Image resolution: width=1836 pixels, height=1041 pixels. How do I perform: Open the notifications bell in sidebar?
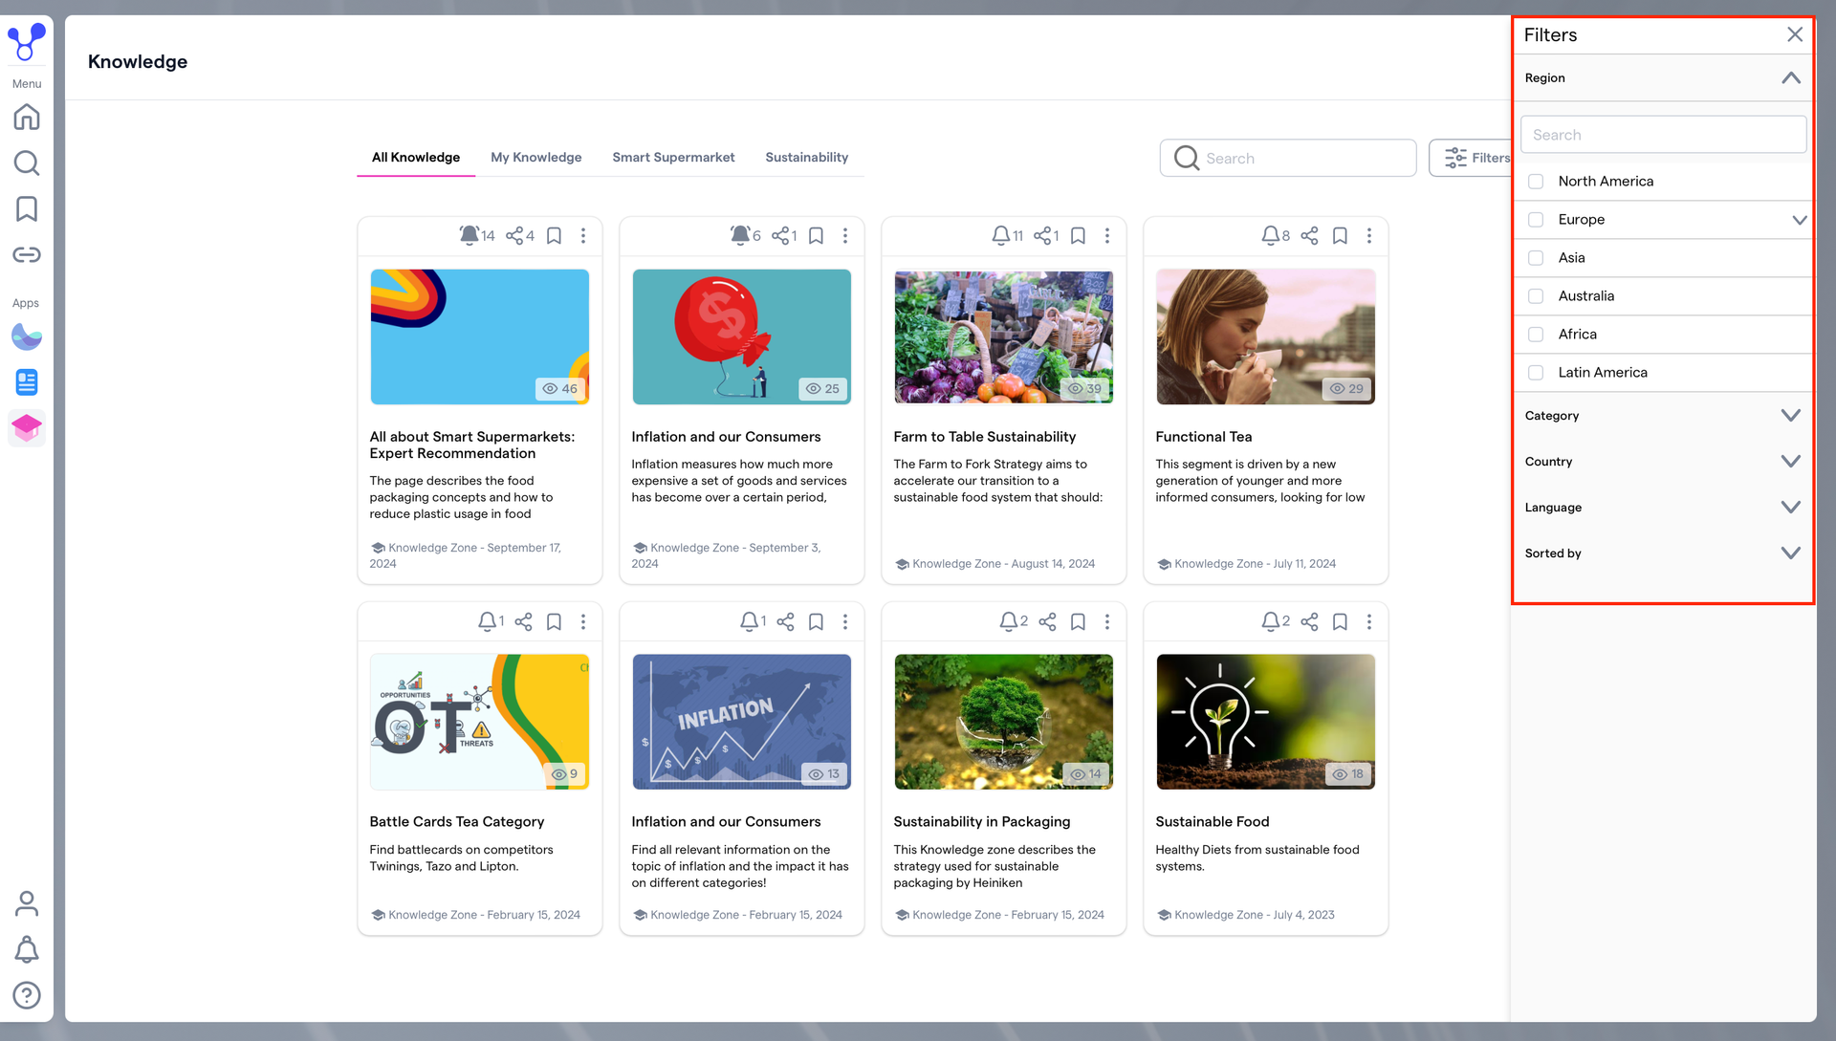(x=27, y=949)
